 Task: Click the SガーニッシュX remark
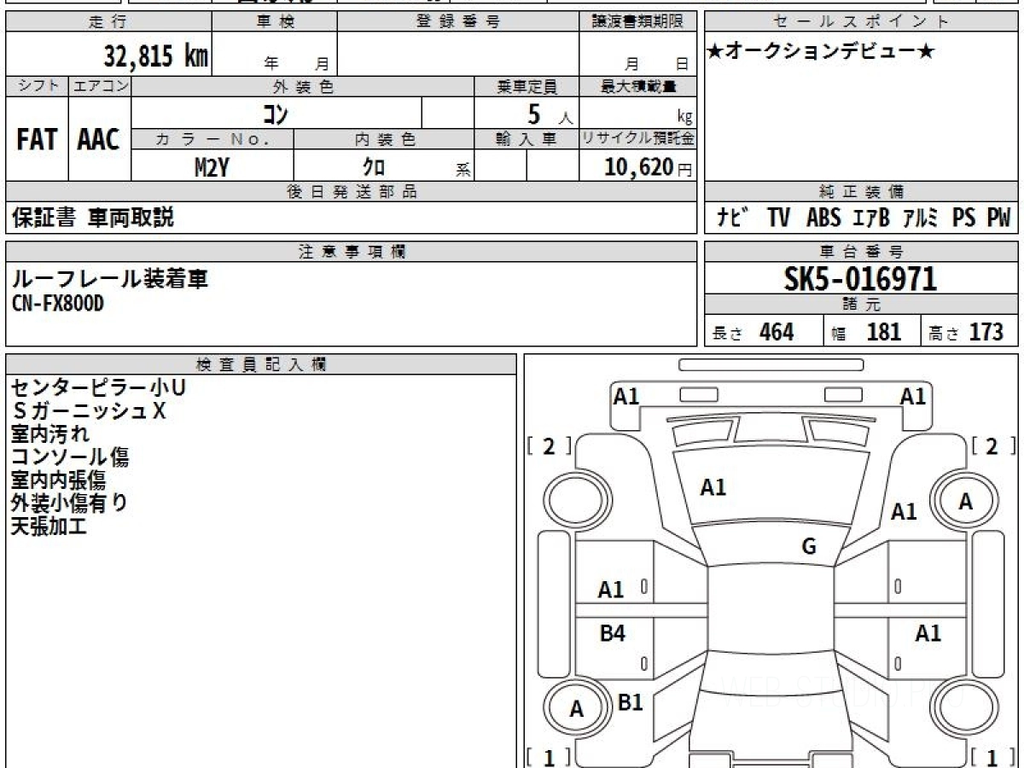(89, 411)
